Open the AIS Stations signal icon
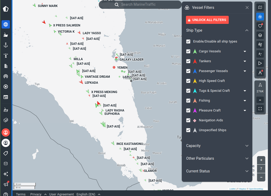This screenshot has width=271, height=196. (6, 76)
